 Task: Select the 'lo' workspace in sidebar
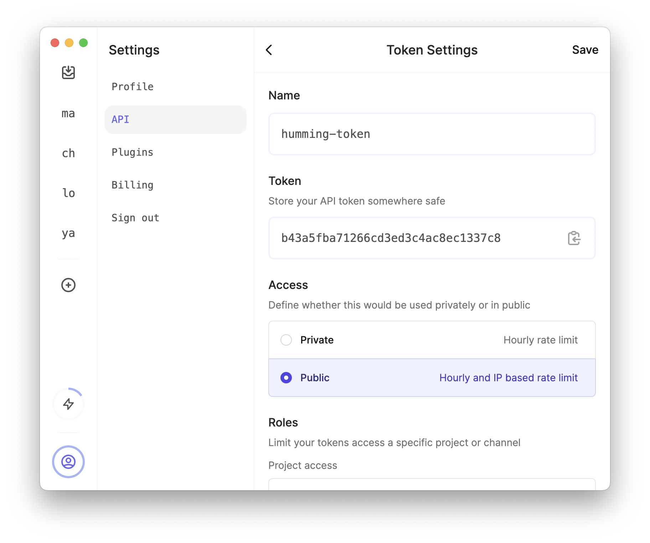coord(68,193)
